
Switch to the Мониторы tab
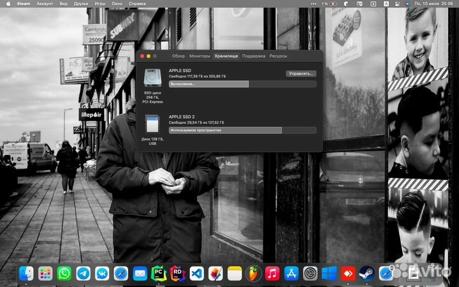[200, 55]
